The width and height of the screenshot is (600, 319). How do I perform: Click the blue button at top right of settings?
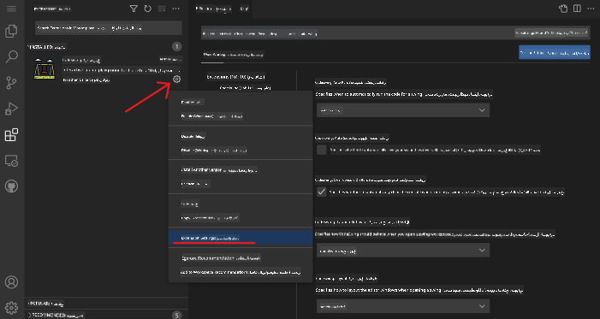point(555,52)
